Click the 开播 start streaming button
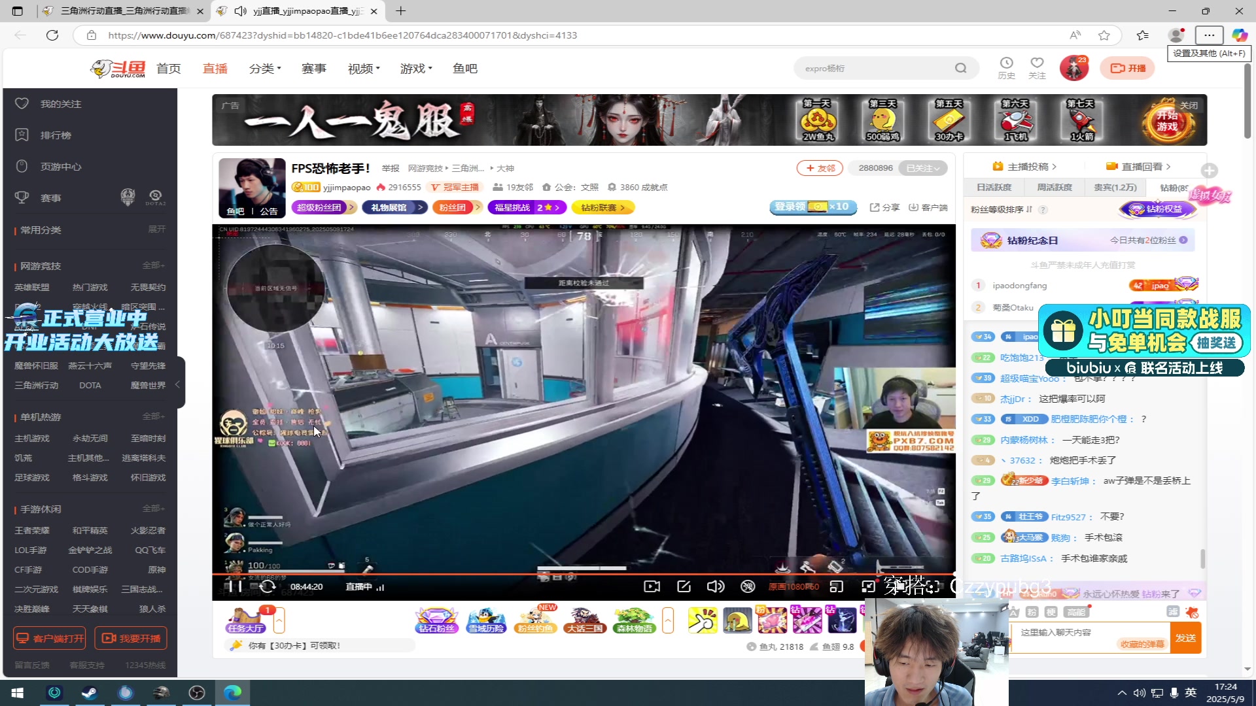This screenshot has height=706, width=1256. [x=1128, y=68]
